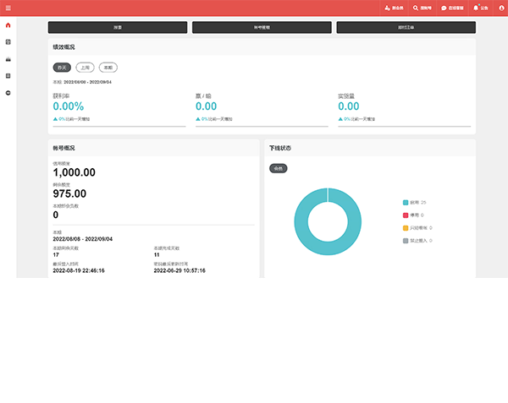Switch performance filter to 本期

(108, 67)
